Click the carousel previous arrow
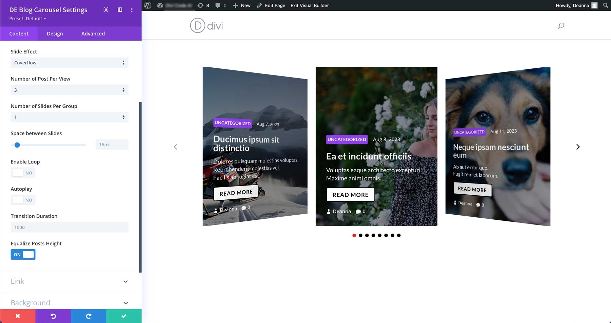The height and width of the screenshot is (323, 611). coord(175,147)
